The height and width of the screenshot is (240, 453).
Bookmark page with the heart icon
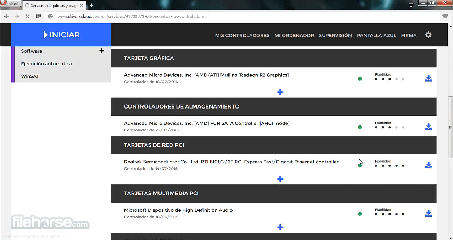coord(445,16)
